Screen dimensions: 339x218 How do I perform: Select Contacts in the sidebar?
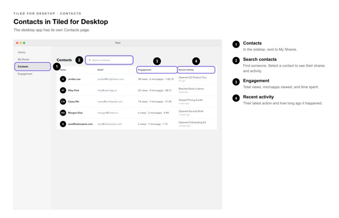point(33,67)
